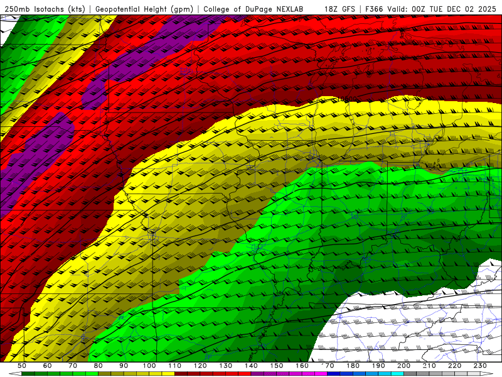The image size is (502, 377).
Task: Select the cyan swatch just before 200
Action: [x=398, y=374]
